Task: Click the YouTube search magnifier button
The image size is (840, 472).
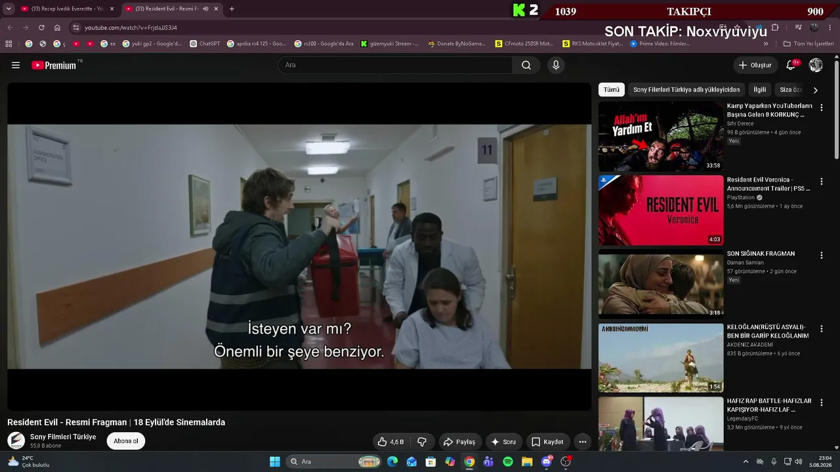Action: point(526,65)
